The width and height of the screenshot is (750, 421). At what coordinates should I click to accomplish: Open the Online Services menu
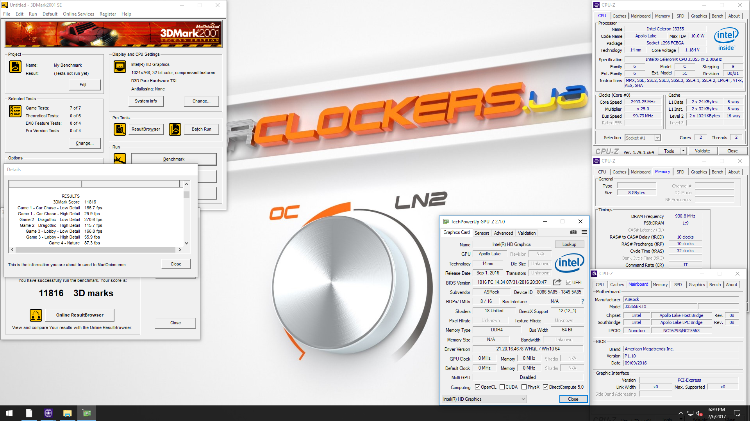point(79,14)
